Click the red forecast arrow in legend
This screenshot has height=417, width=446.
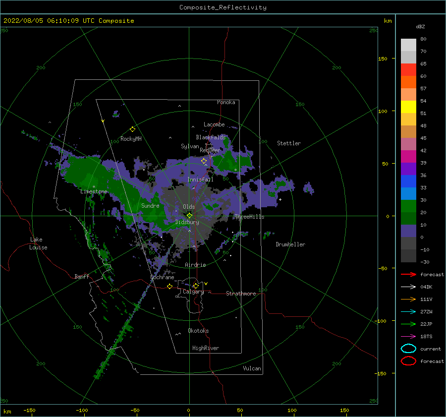(x=408, y=274)
